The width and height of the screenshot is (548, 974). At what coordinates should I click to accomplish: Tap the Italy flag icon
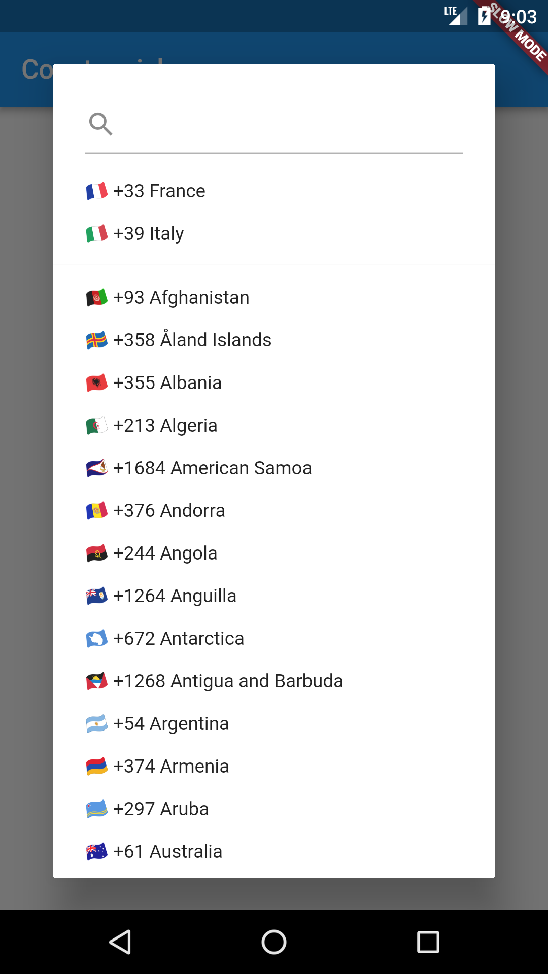pyautogui.click(x=96, y=234)
